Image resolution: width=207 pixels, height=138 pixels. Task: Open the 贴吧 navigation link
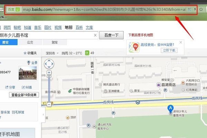[17, 28]
